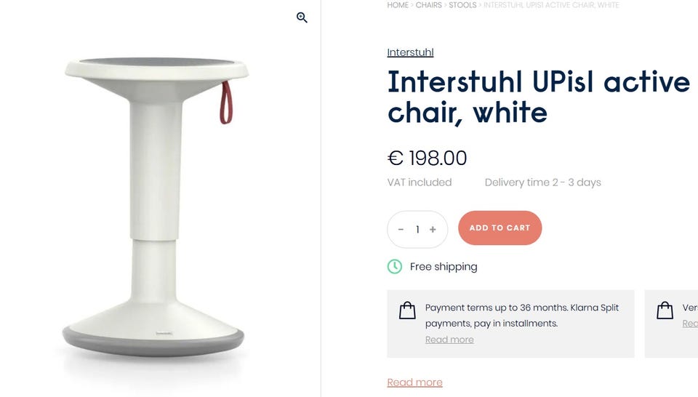
Task: Click the white stool product image
Action: coord(156,211)
